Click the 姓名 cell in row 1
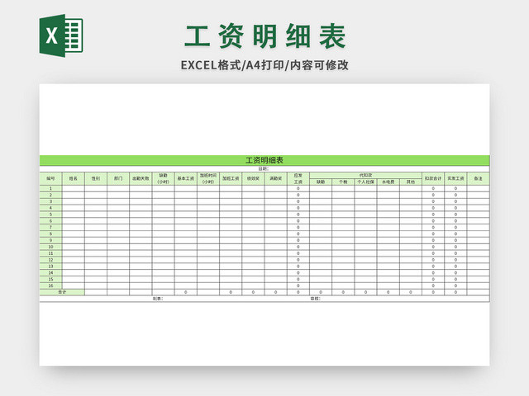Image resolution: width=529 pixels, height=396 pixels. (74, 189)
